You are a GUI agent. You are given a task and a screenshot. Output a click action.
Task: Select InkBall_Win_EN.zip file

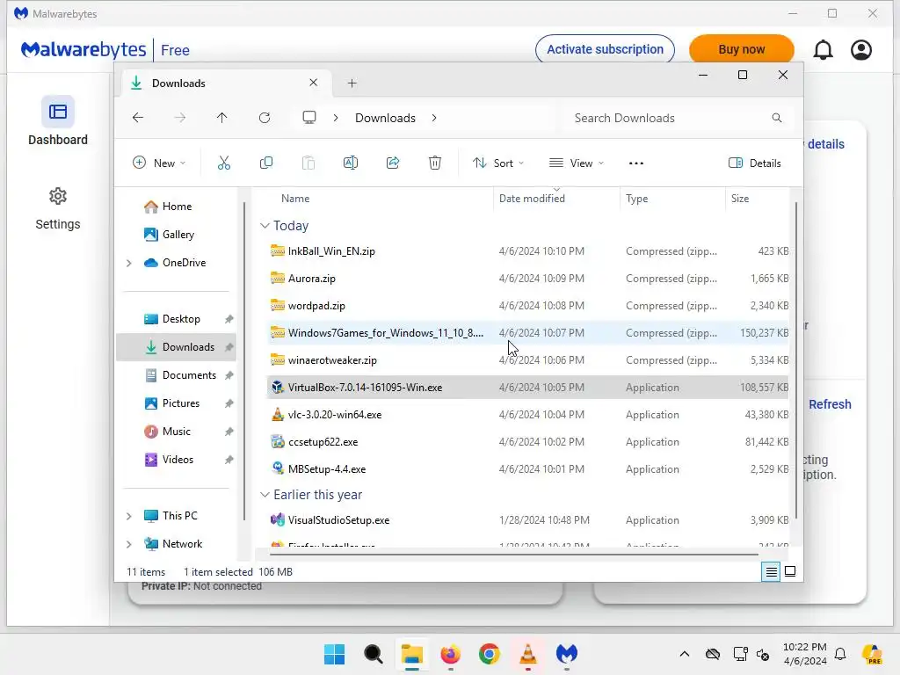[528, 251]
